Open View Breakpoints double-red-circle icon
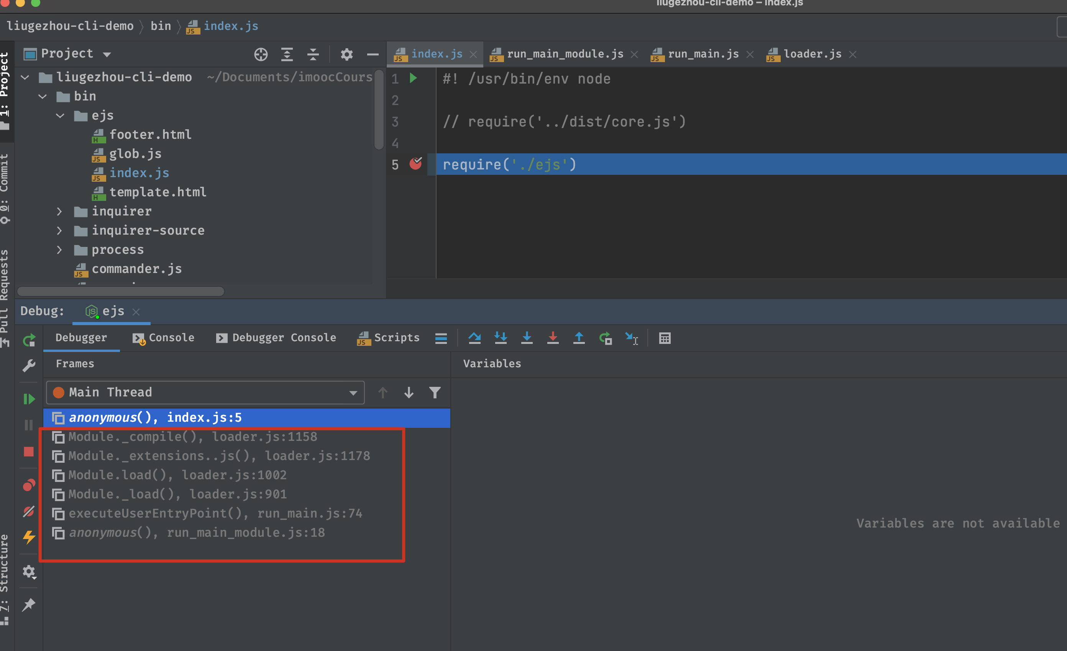Image resolution: width=1067 pixels, height=651 pixels. tap(29, 485)
